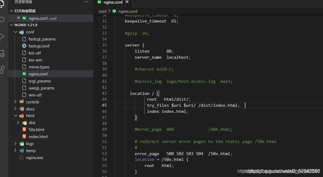323x177 pixels.
Task: Click the koi-win file icon
Action: coord(24,60)
